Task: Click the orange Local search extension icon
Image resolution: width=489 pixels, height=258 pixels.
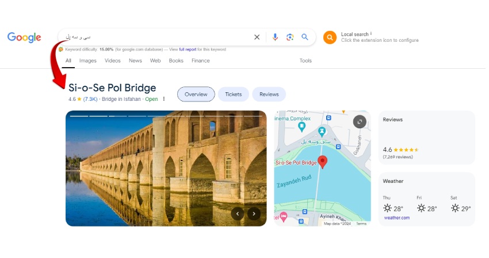Action: pyautogui.click(x=330, y=38)
